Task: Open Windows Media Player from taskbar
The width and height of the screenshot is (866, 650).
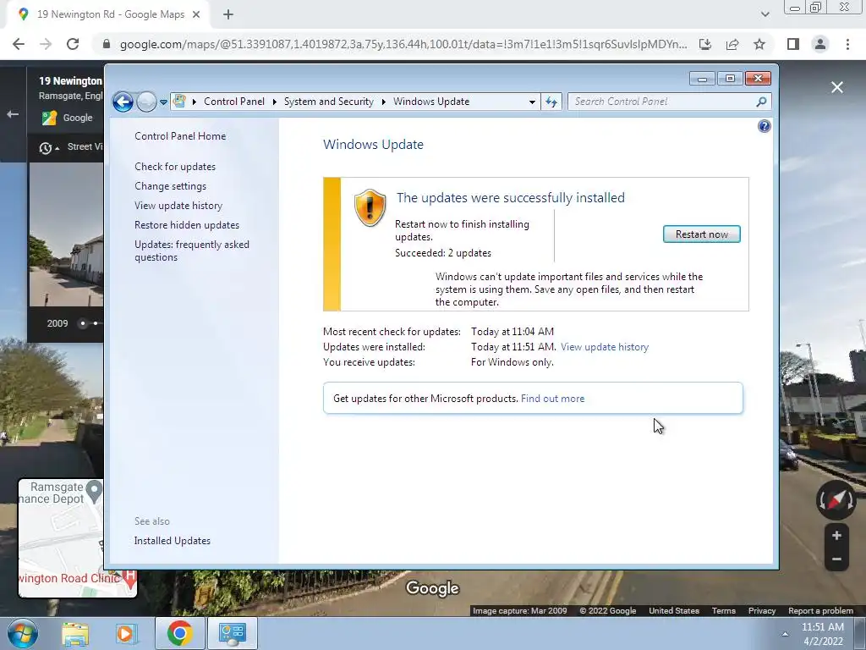Action: 126,633
